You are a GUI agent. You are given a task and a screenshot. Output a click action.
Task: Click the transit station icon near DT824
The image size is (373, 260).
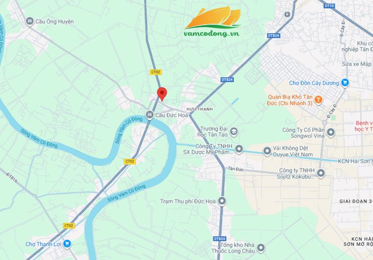click(287, 14)
